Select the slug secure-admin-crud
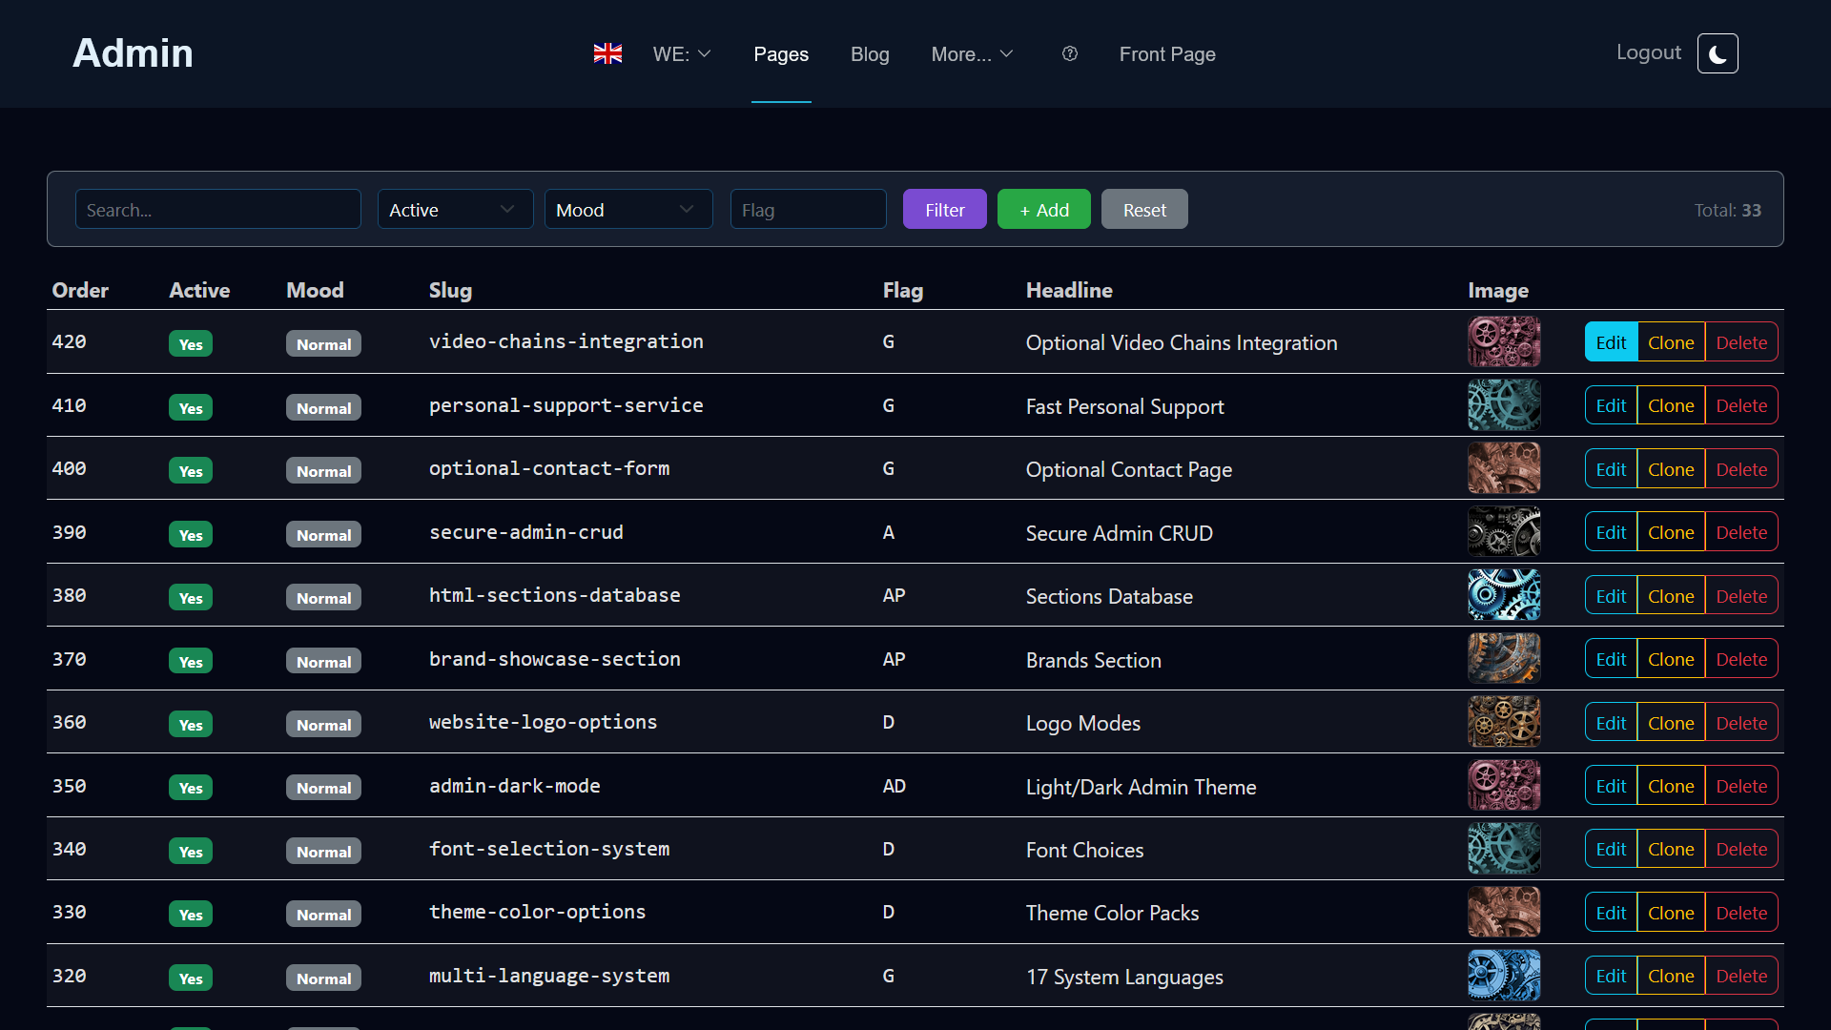This screenshot has width=1831, height=1030. pyautogui.click(x=526, y=532)
